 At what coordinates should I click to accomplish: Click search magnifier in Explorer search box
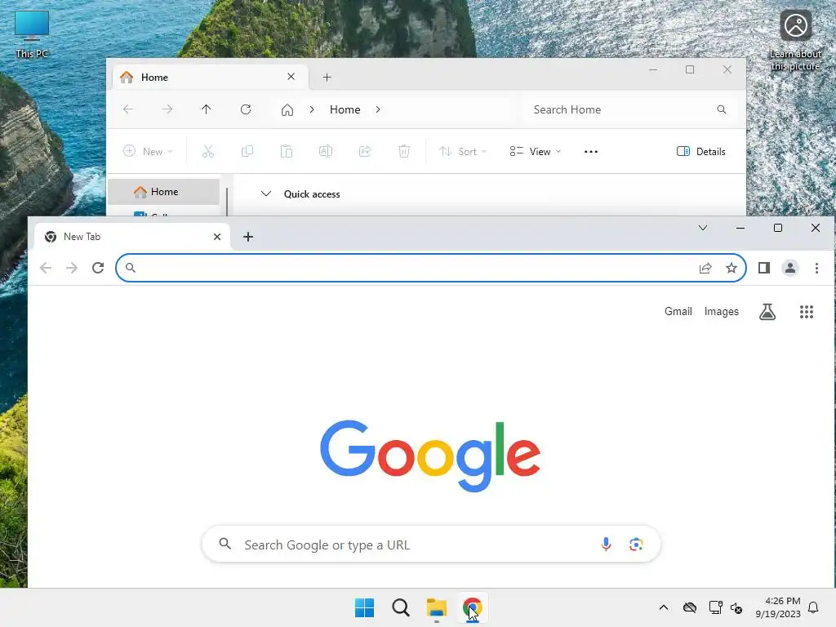click(x=722, y=109)
